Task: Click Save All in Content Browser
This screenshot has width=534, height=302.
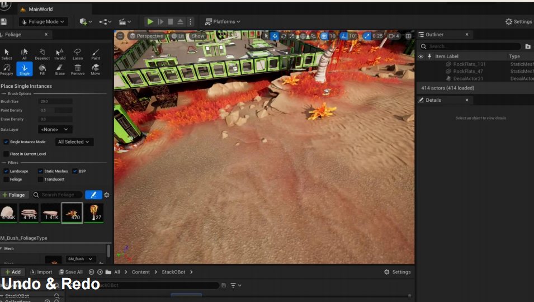Action: coord(70,272)
